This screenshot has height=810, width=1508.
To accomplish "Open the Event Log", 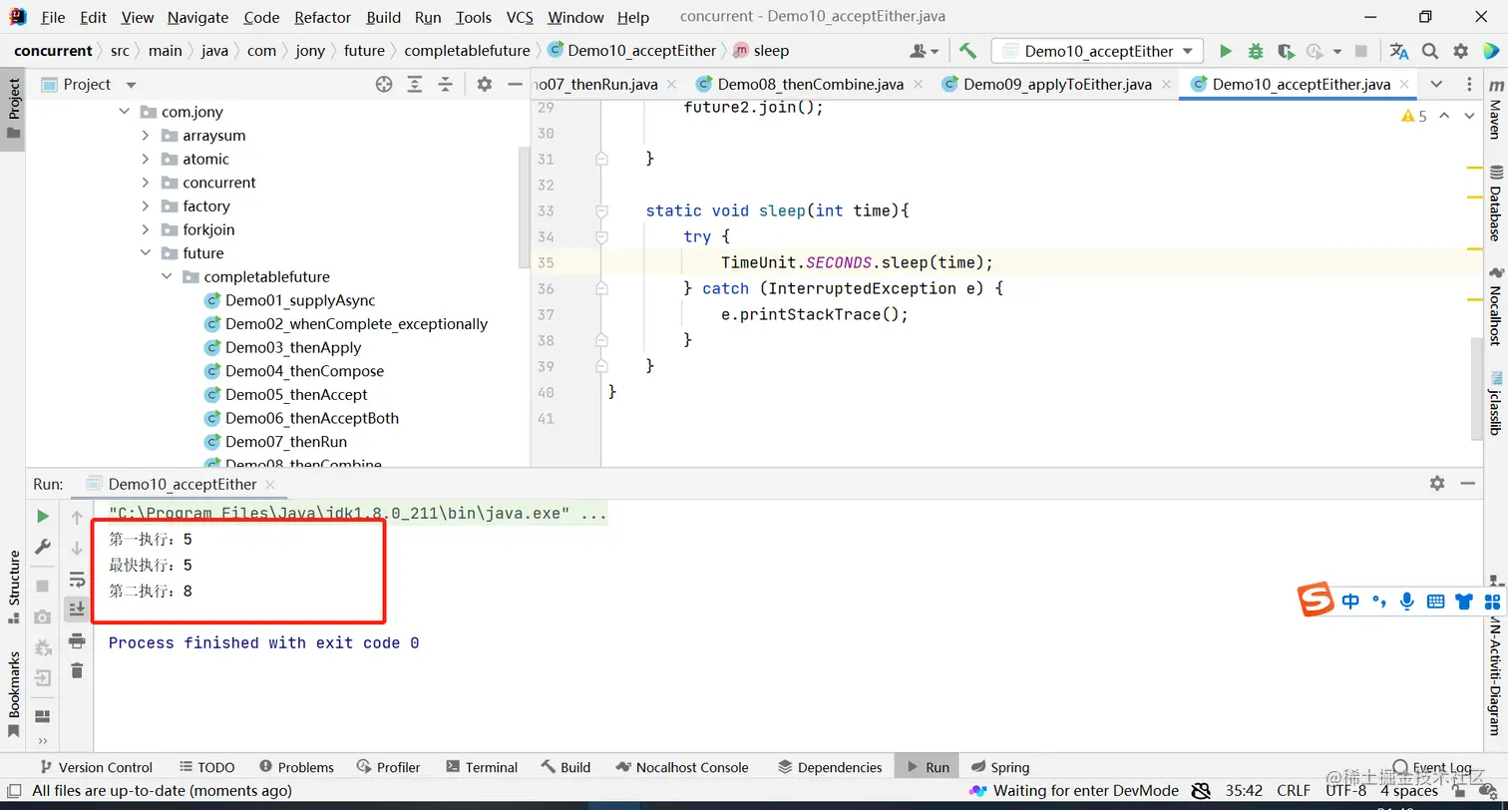I will click(x=1432, y=767).
